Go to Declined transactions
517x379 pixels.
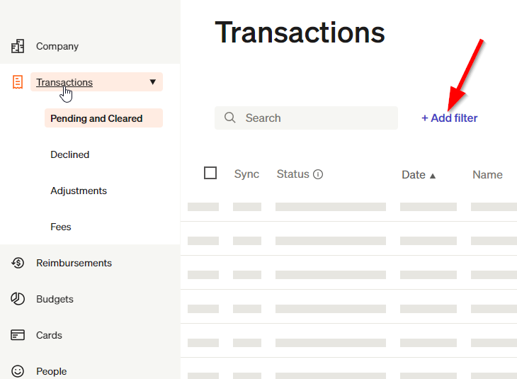click(69, 154)
